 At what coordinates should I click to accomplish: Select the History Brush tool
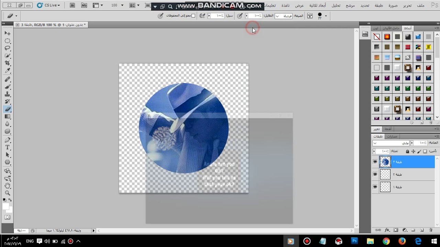click(x=8, y=102)
